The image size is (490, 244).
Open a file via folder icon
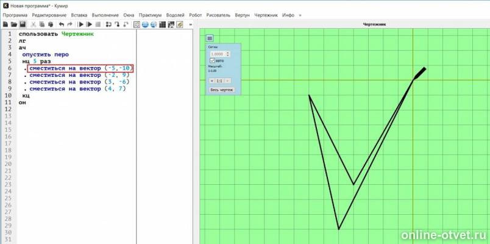coord(14,24)
